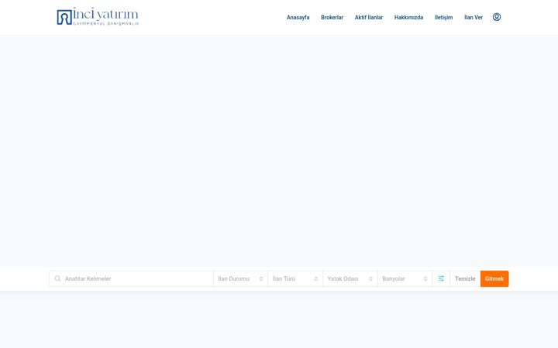Click the İlan Ver link
The width and height of the screenshot is (558, 348).
tap(474, 17)
